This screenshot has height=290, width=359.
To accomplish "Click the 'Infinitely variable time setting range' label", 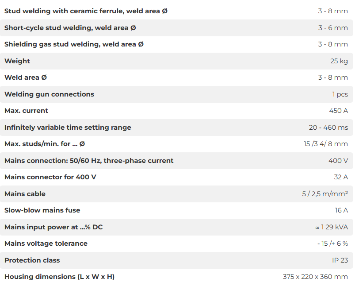I will tap(68, 128).
